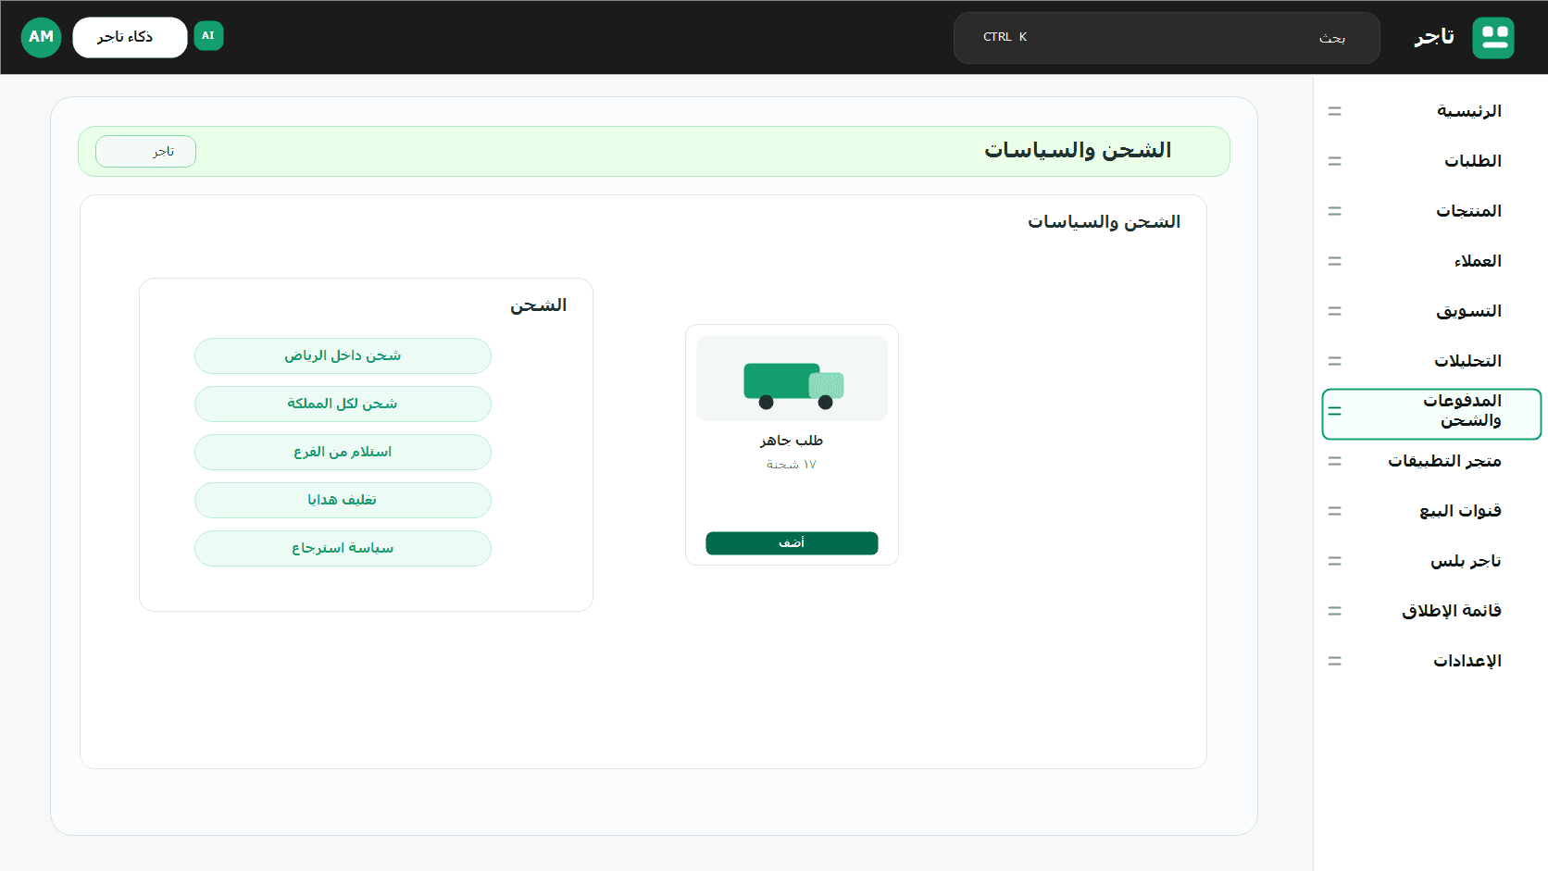Open الإعدادات in the sidebar
1548x871 pixels.
click(1431, 661)
